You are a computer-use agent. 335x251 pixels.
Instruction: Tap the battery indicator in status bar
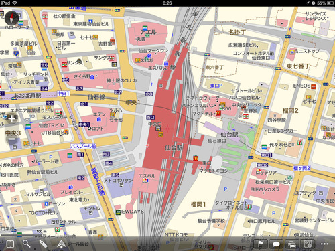tap(331, 3)
